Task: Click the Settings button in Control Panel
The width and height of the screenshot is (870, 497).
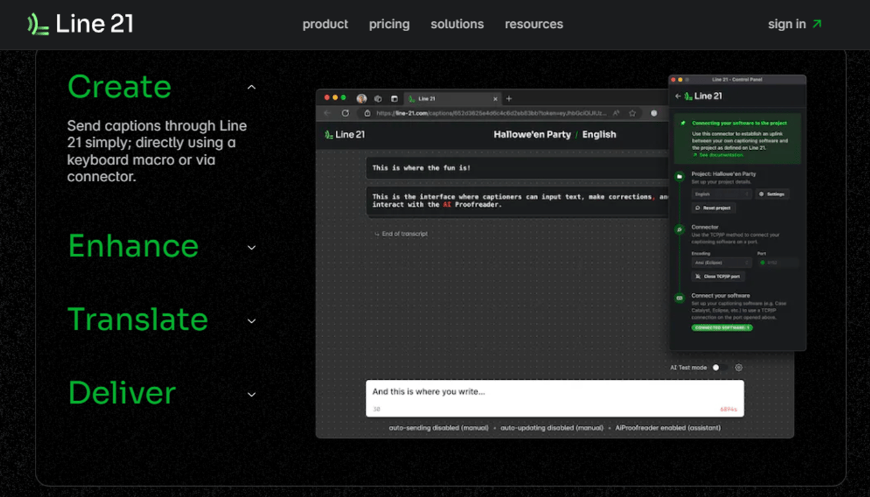Action: point(772,194)
